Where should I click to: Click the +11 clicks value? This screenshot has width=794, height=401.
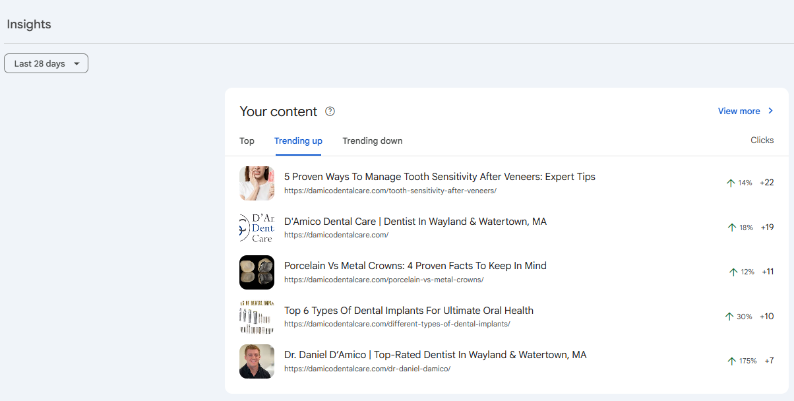pos(768,271)
